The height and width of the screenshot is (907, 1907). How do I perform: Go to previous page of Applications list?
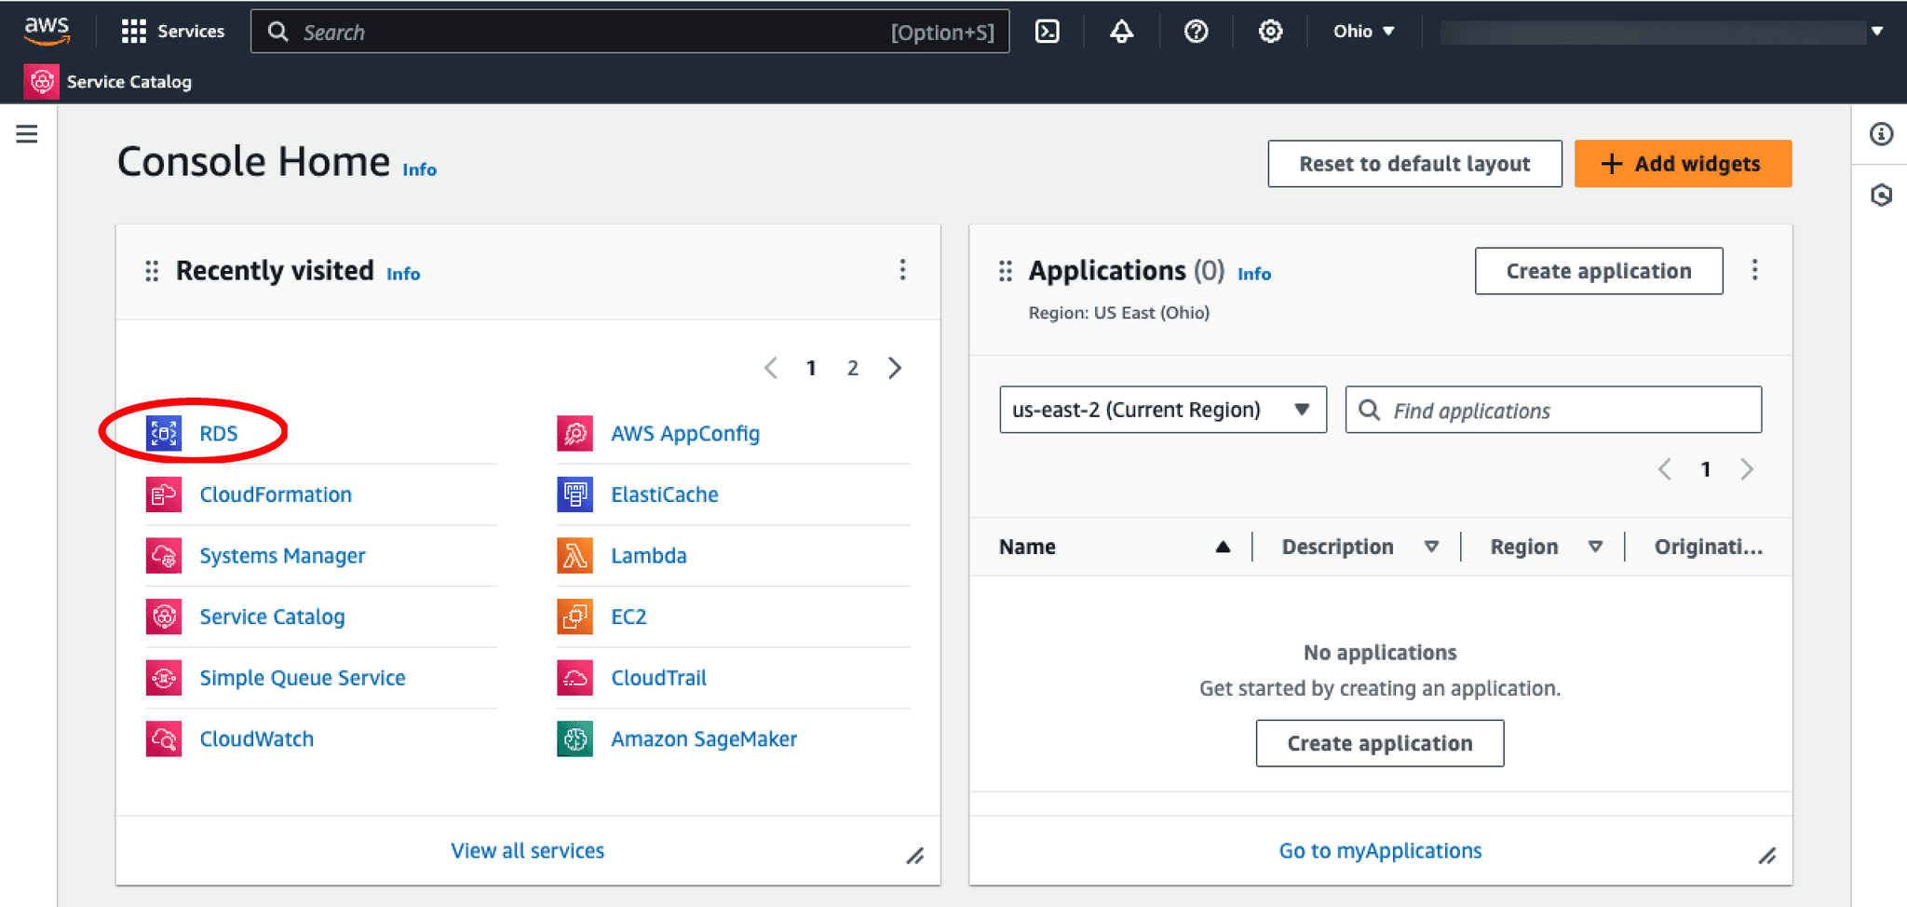tap(1665, 469)
